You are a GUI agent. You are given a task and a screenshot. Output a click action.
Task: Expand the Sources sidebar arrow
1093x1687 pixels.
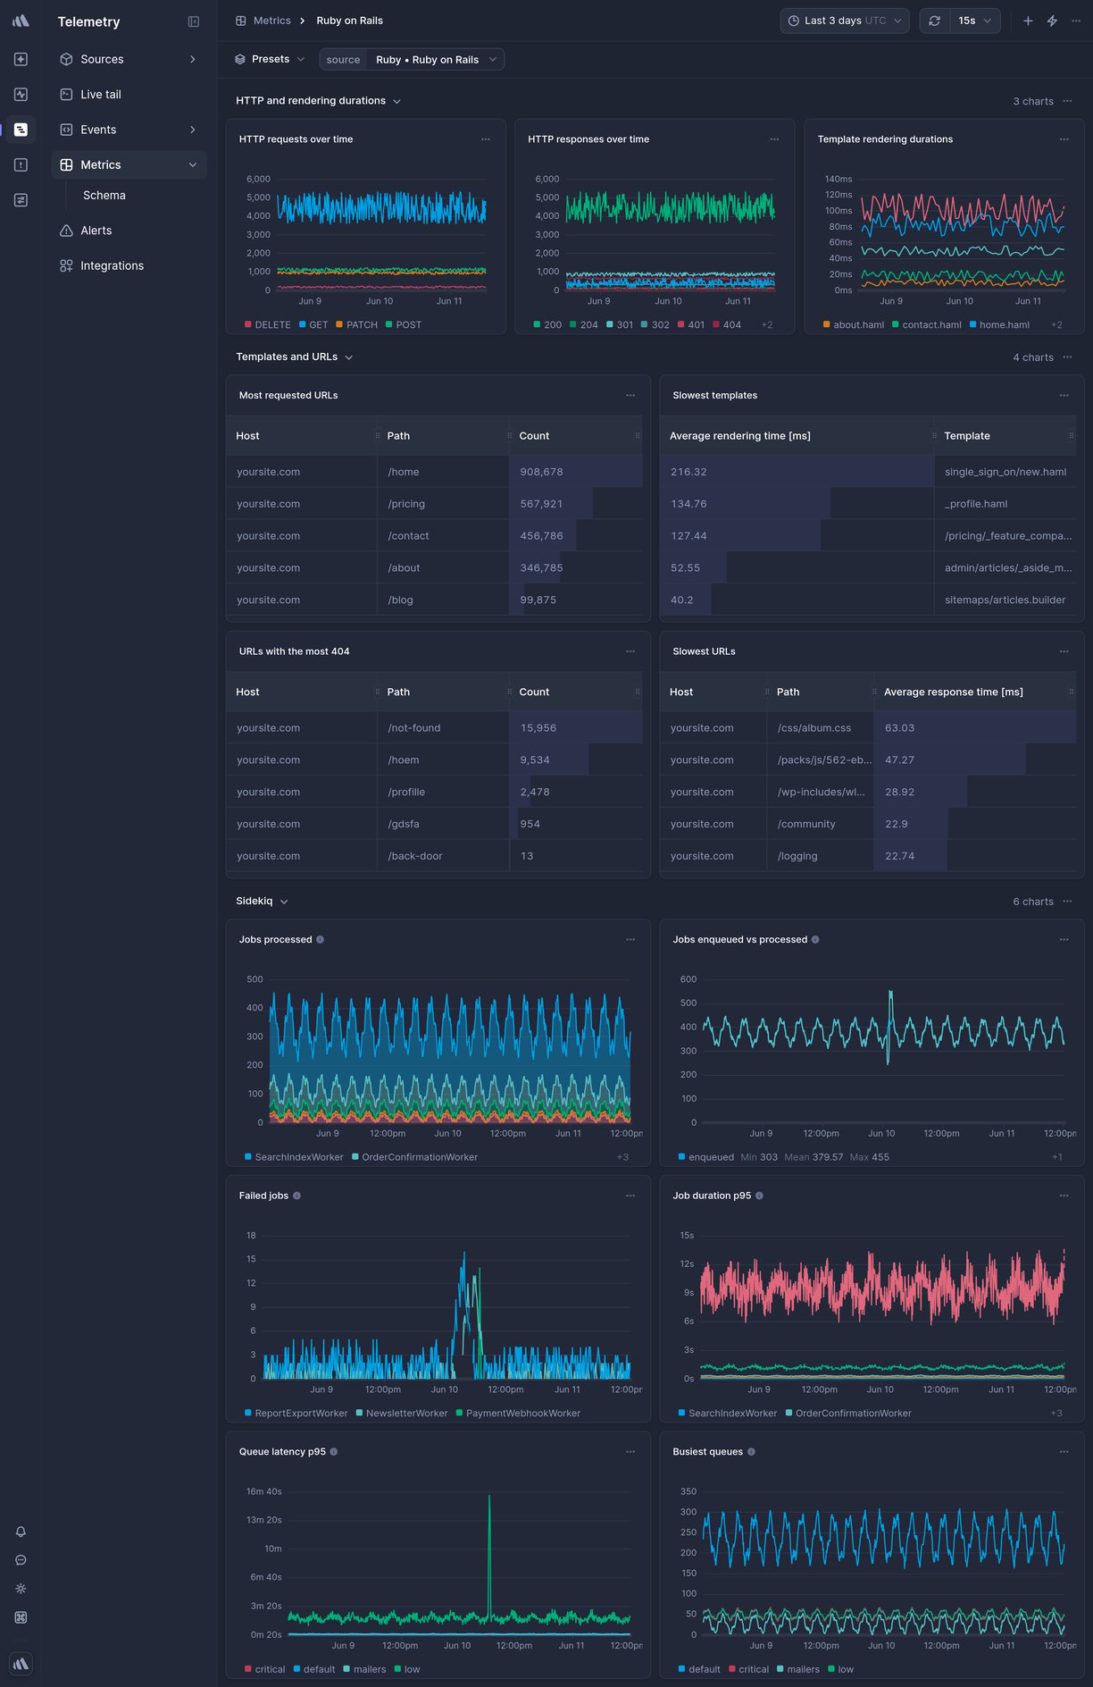pos(193,59)
